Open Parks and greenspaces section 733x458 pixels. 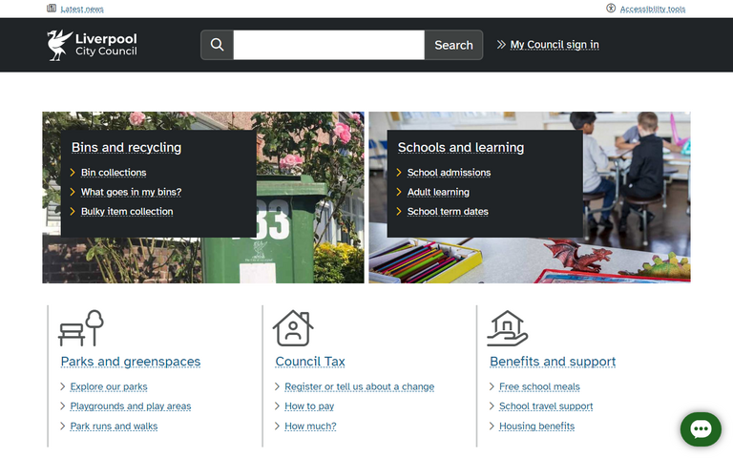131,362
